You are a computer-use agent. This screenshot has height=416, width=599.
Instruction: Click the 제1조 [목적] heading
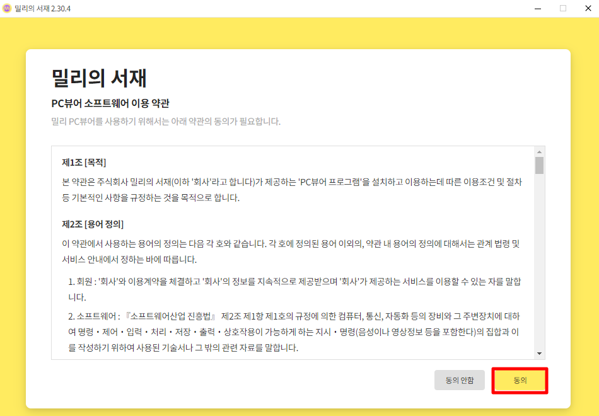coord(84,163)
